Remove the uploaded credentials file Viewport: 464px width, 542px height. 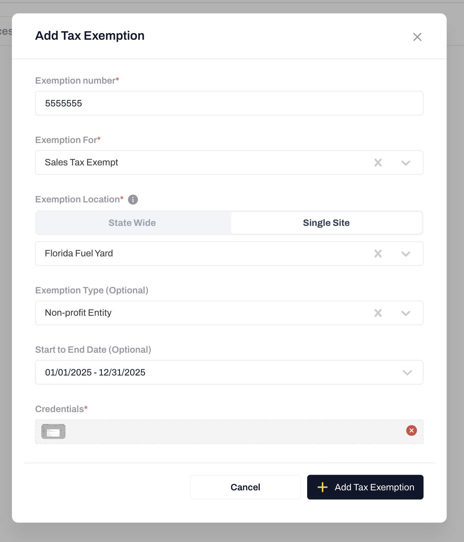click(411, 431)
